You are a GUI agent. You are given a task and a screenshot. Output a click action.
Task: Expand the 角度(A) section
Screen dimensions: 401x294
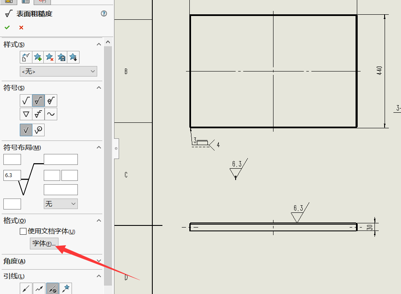(99, 261)
